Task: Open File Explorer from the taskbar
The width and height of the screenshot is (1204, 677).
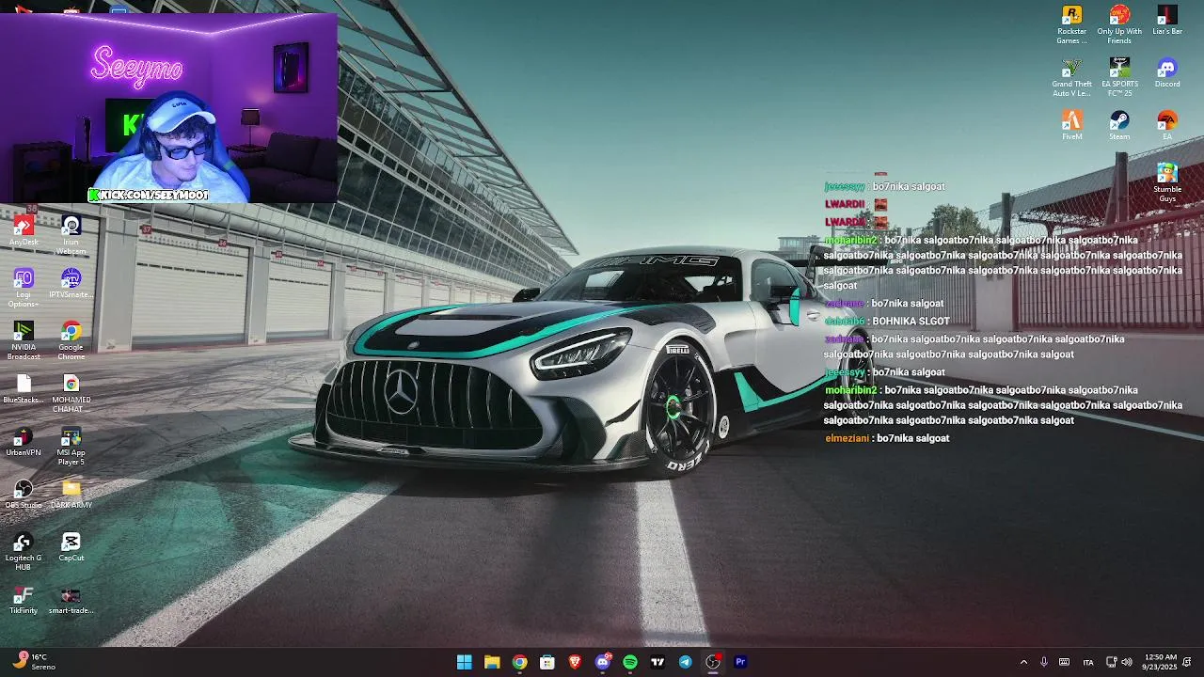Action: coord(492,662)
